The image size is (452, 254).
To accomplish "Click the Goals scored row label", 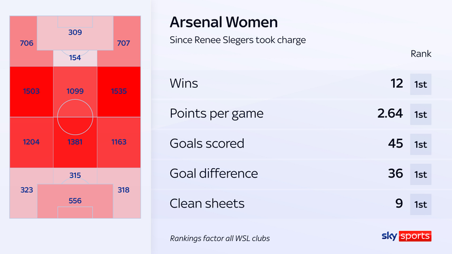I will [207, 143].
